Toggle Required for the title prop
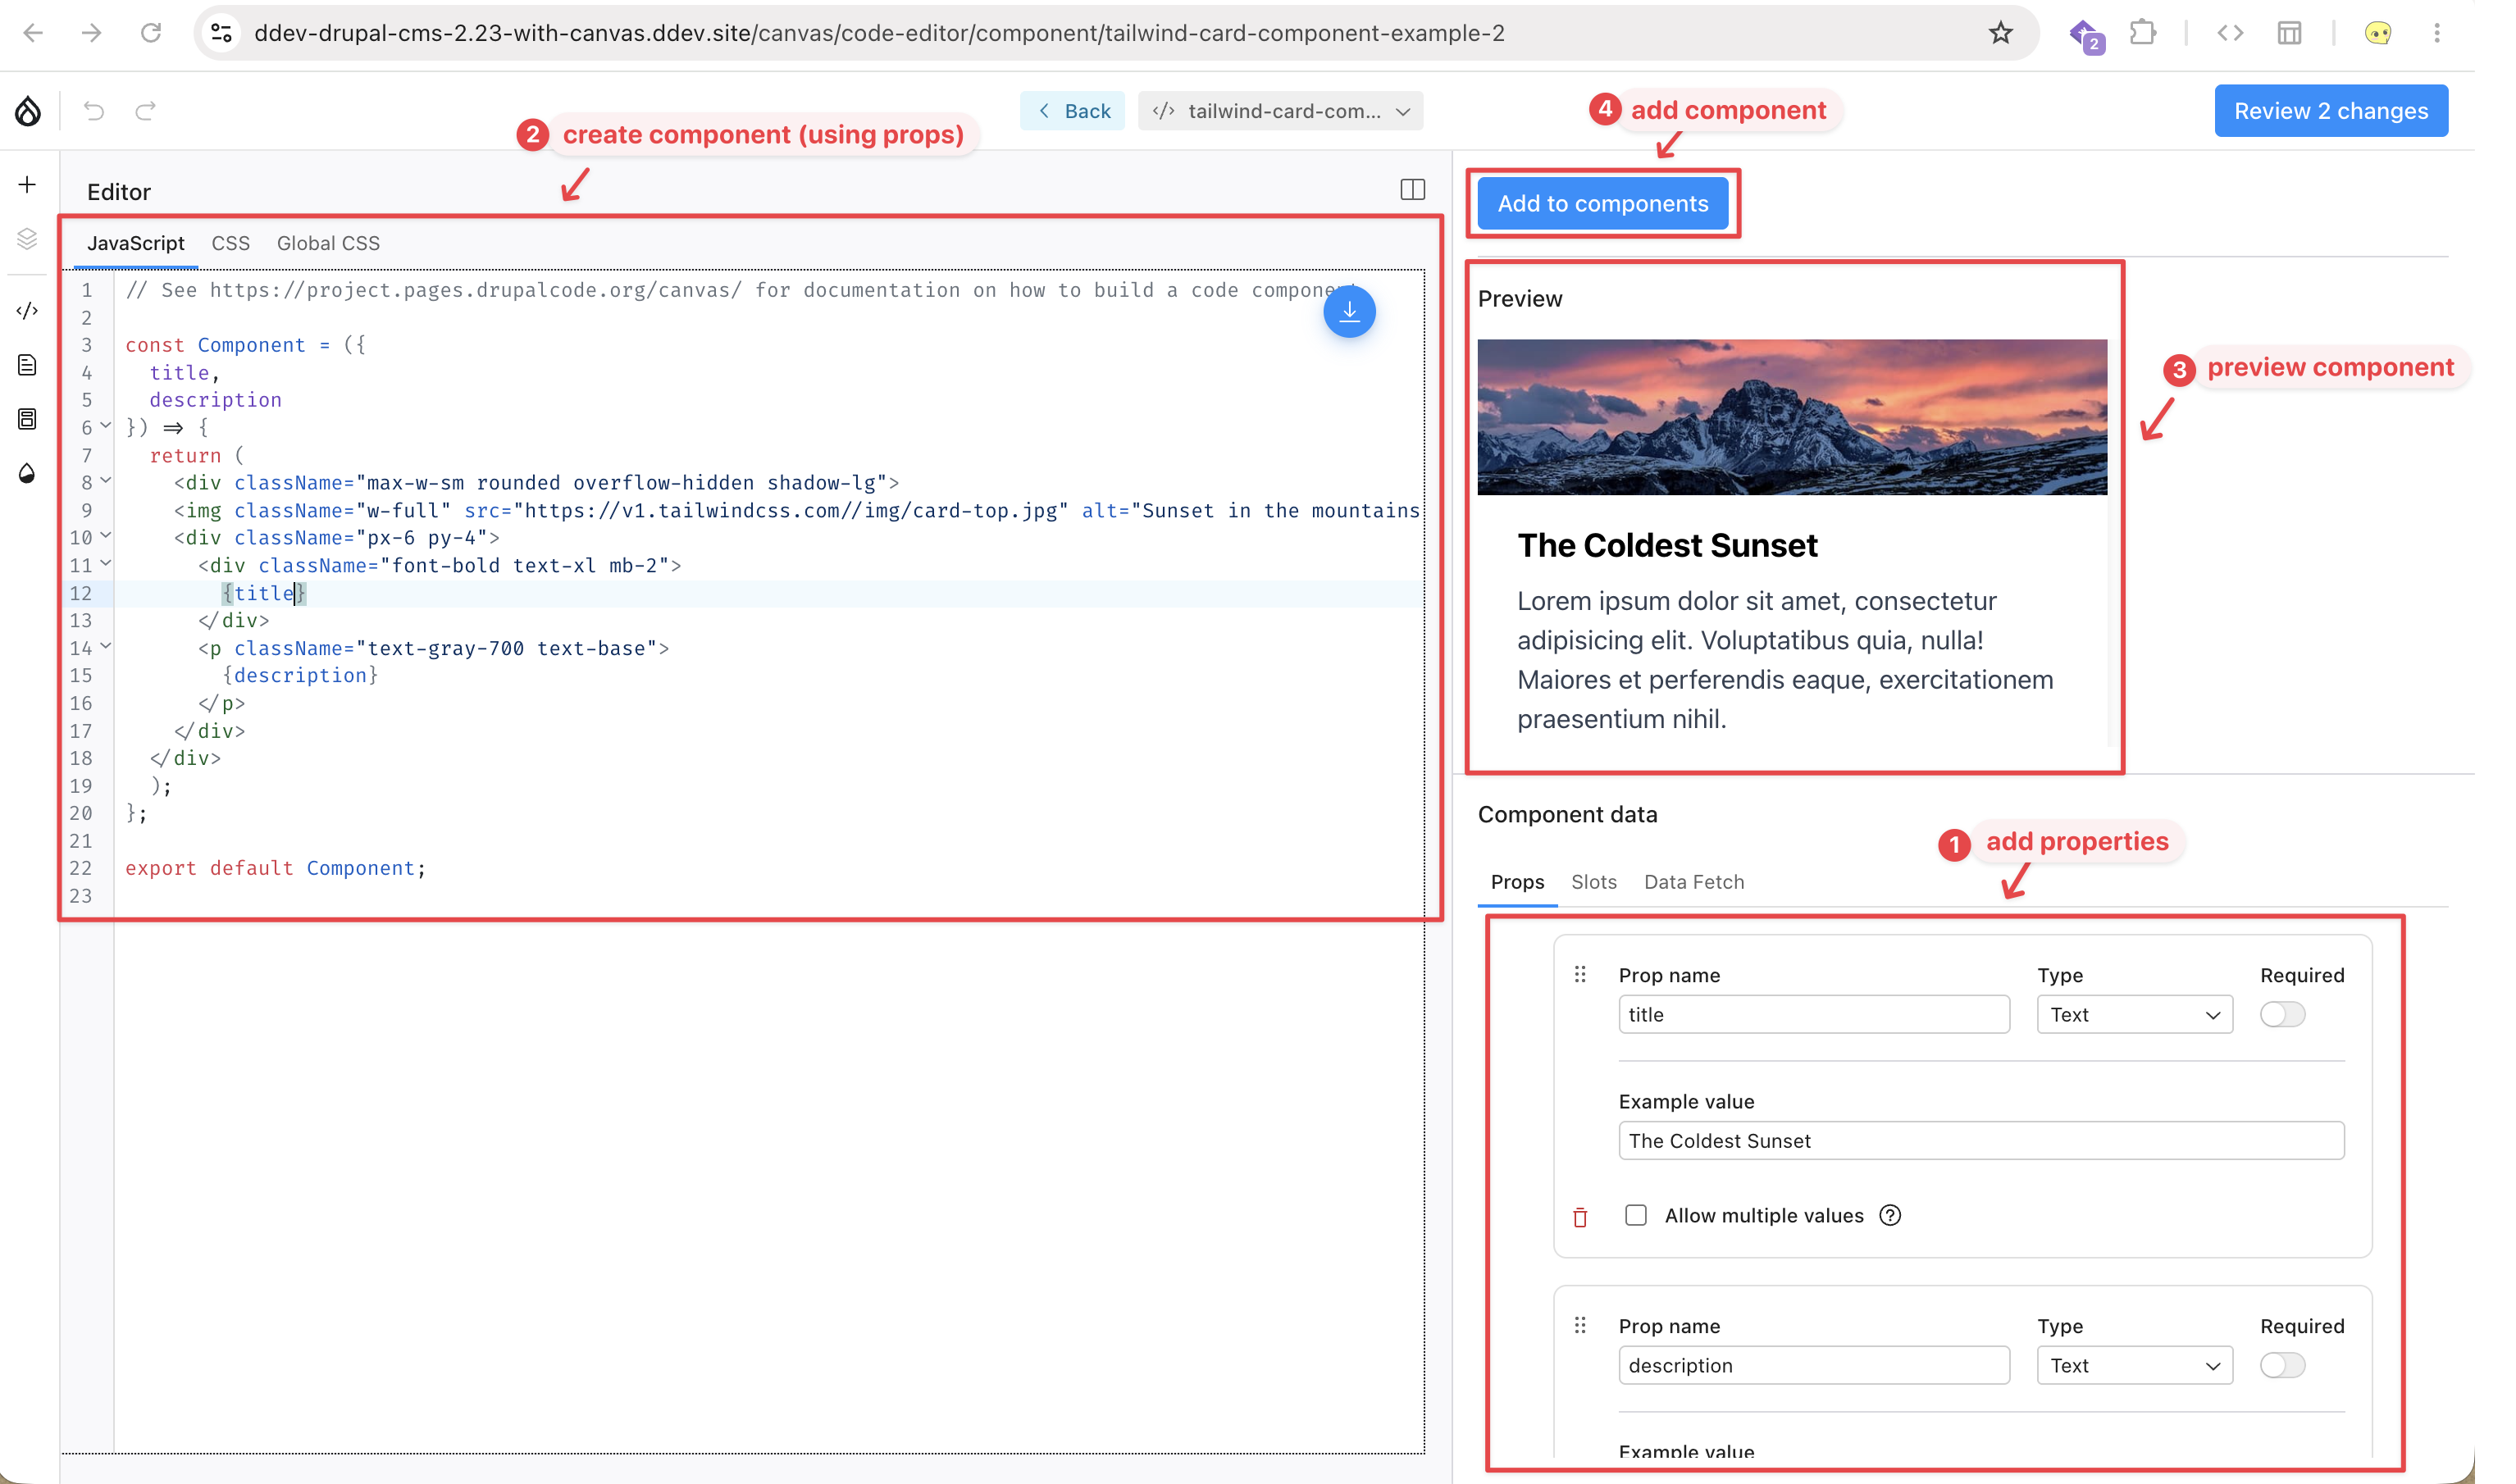The height and width of the screenshot is (1484, 2516). pyautogui.click(x=2282, y=1015)
